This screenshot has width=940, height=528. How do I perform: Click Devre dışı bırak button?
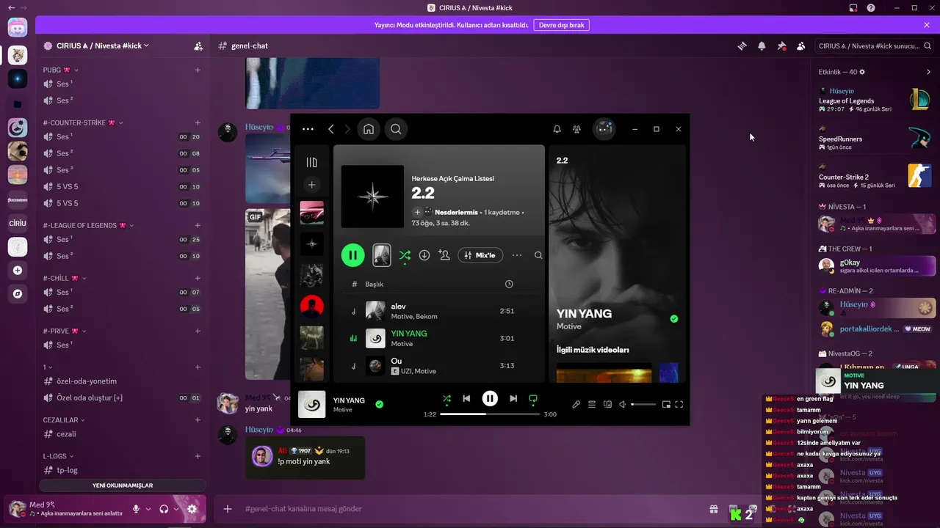561,25
